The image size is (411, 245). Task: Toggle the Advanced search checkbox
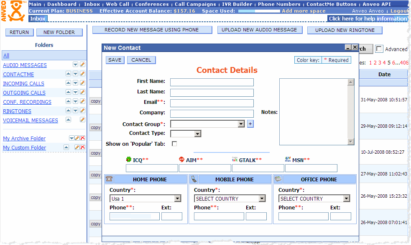click(379, 49)
